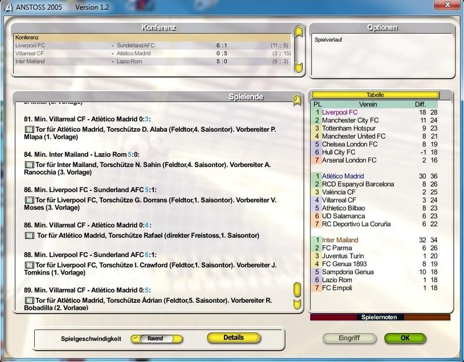Click Chelsea London FC in the table
This screenshot has height=362, width=464.
350,144
